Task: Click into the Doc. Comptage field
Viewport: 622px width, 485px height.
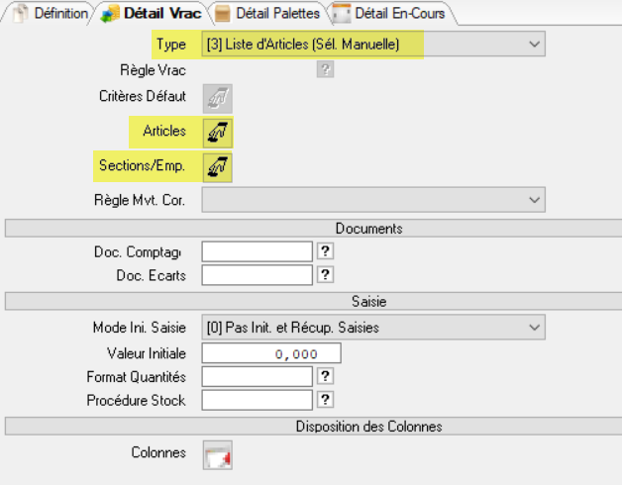Action: pos(257,251)
